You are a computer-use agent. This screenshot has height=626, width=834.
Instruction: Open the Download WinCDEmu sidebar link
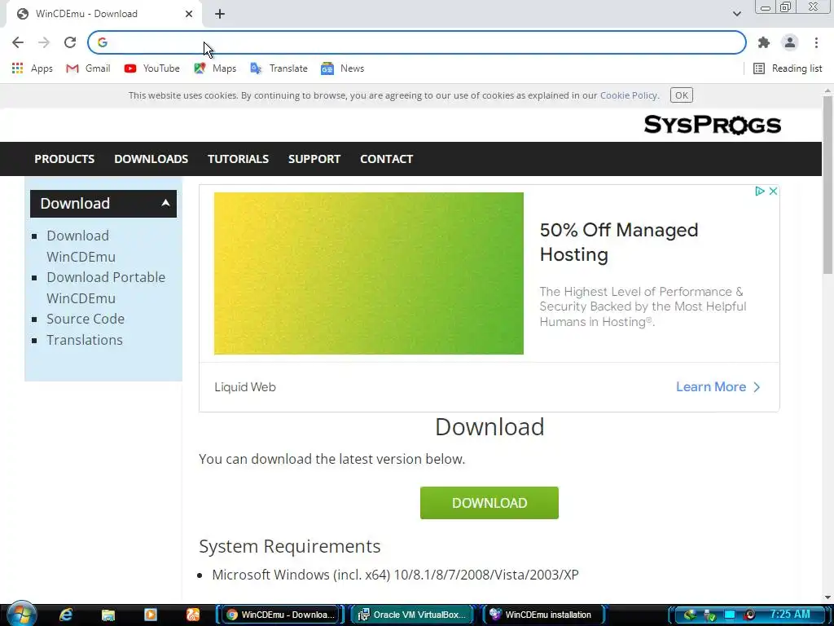[x=81, y=246]
